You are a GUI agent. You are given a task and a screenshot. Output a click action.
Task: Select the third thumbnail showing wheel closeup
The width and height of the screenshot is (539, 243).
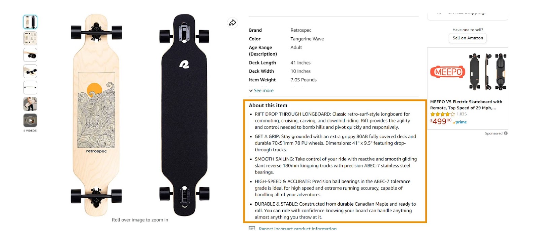[x=30, y=55]
